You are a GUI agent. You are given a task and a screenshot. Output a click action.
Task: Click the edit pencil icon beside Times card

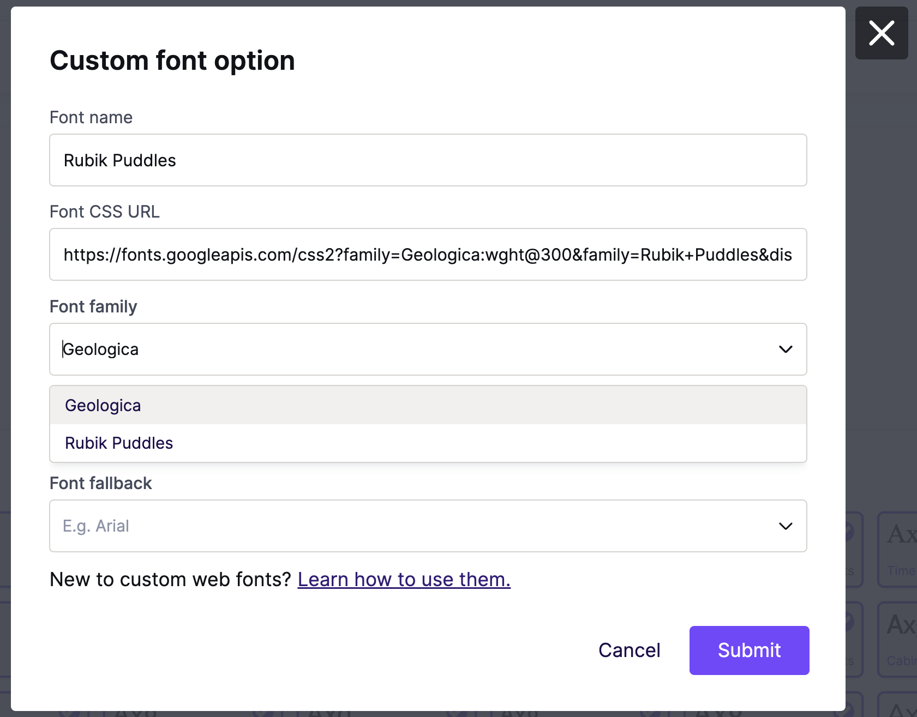[x=849, y=531]
